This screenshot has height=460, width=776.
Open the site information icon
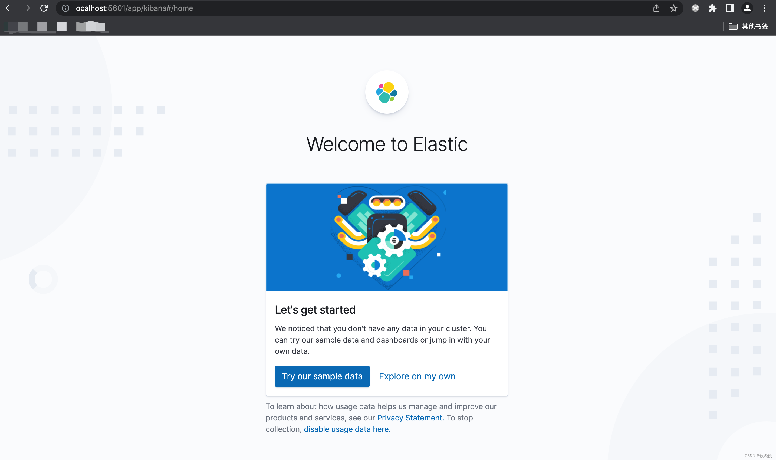[65, 8]
